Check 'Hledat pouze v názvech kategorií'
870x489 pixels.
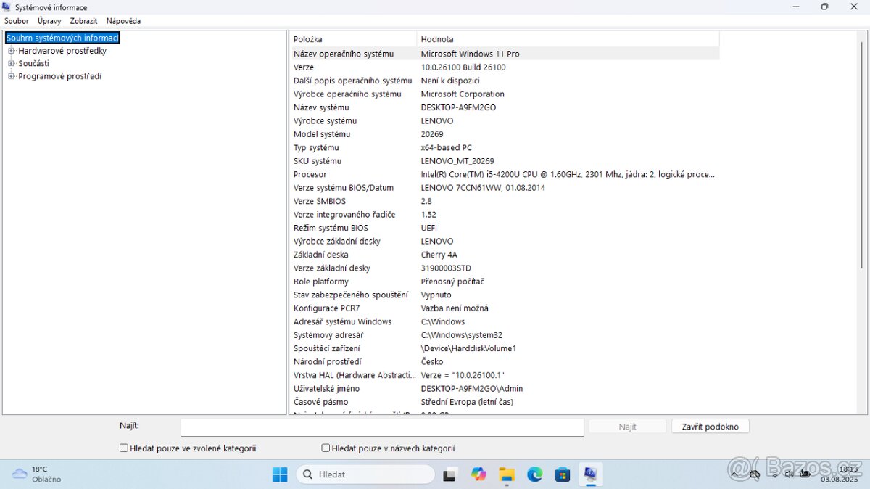tap(325, 448)
